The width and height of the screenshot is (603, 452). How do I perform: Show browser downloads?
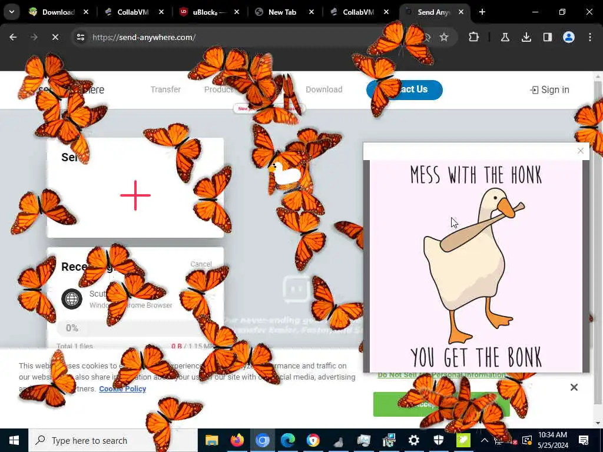[526, 37]
